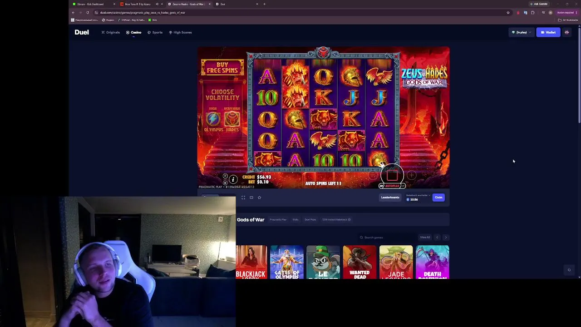
Task: Open Ask Gemini
Action: tap(539, 4)
